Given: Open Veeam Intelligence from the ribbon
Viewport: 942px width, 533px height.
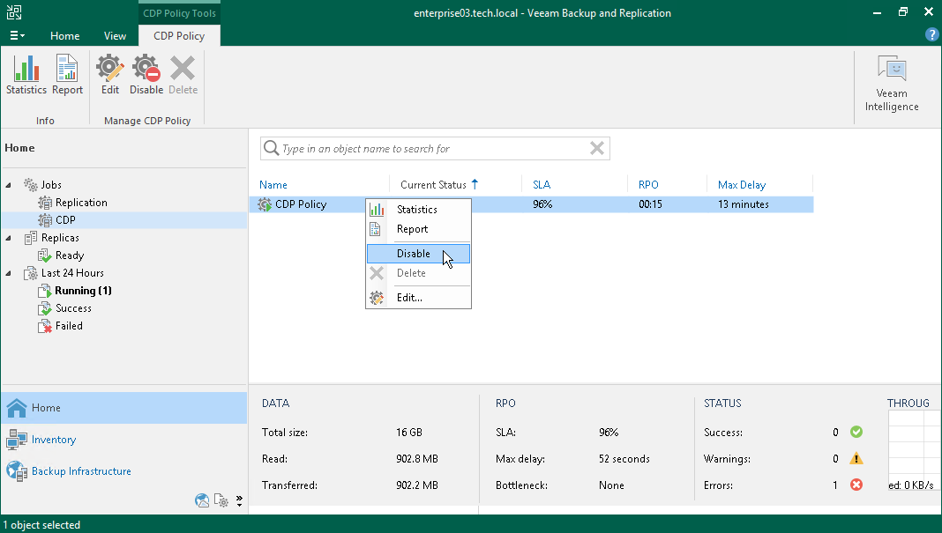Looking at the screenshot, I should (x=891, y=81).
